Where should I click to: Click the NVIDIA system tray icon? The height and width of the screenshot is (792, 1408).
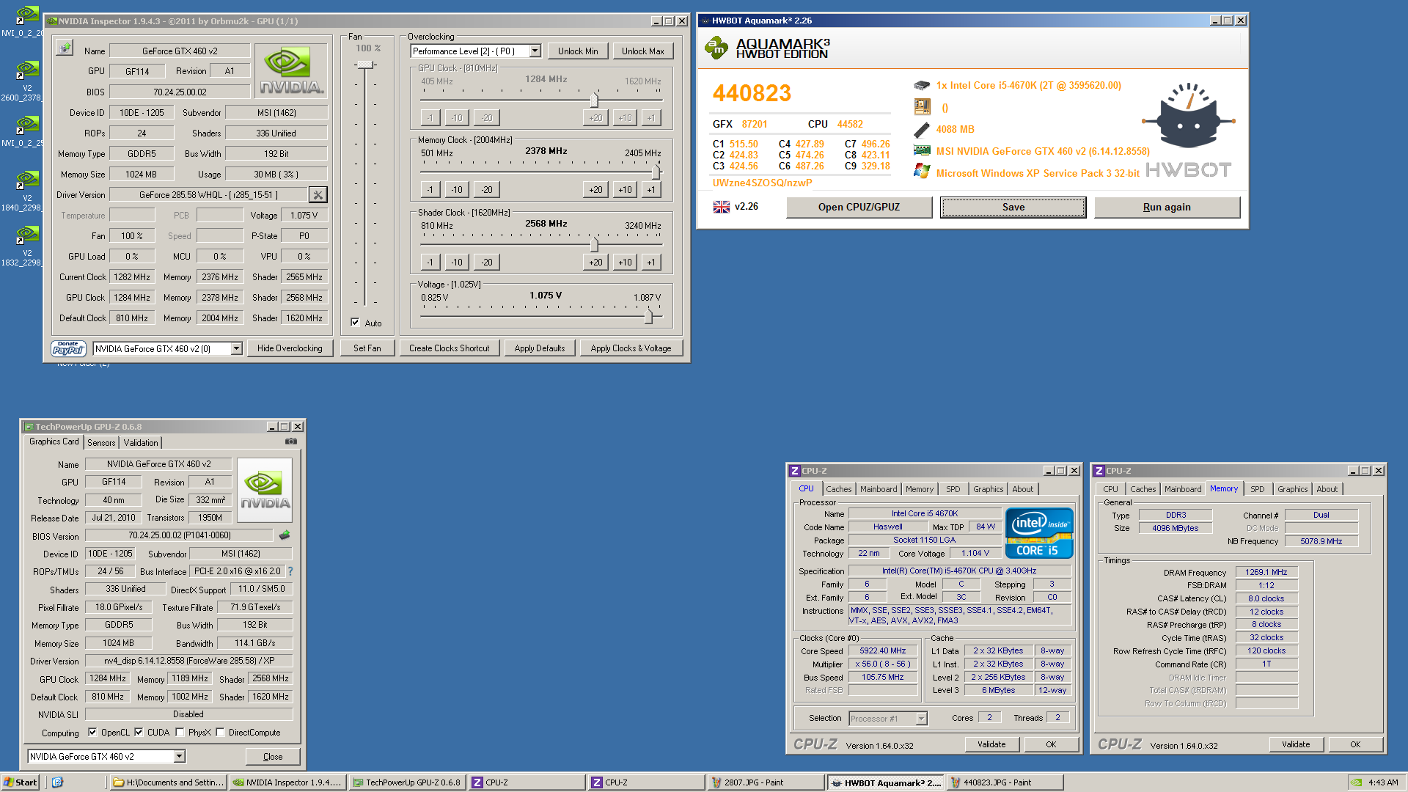point(1357,782)
